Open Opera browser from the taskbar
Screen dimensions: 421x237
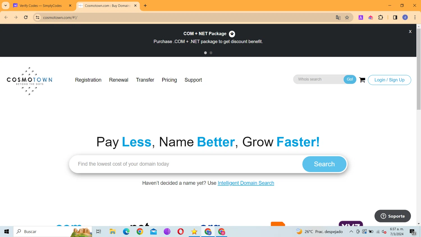pyautogui.click(x=181, y=232)
